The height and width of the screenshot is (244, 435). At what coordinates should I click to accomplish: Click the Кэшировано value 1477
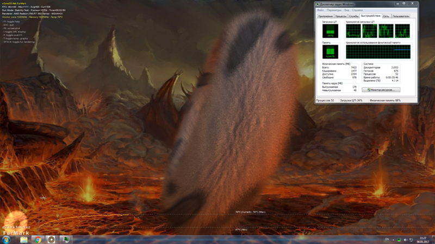353,71
